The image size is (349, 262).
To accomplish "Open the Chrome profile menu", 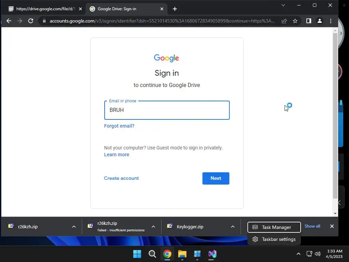I will [x=320, y=21].
